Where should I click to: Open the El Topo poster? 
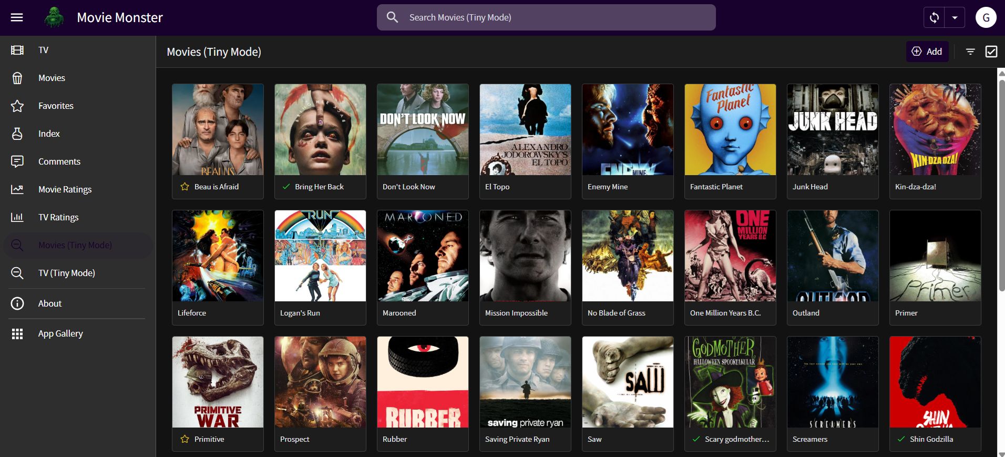(x=525, y=130)
